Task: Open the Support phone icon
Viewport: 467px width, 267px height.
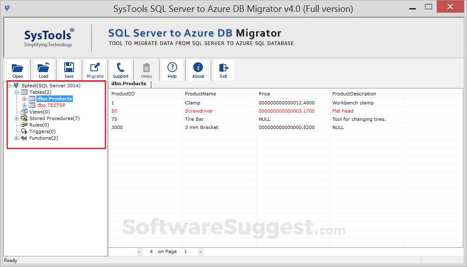Action: (121, 69)
